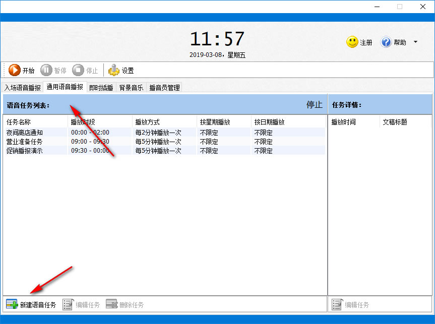435x324 pixels.
Task: Expand the dropdown arrow next to 帮助
Action: [x=415, y=42]
